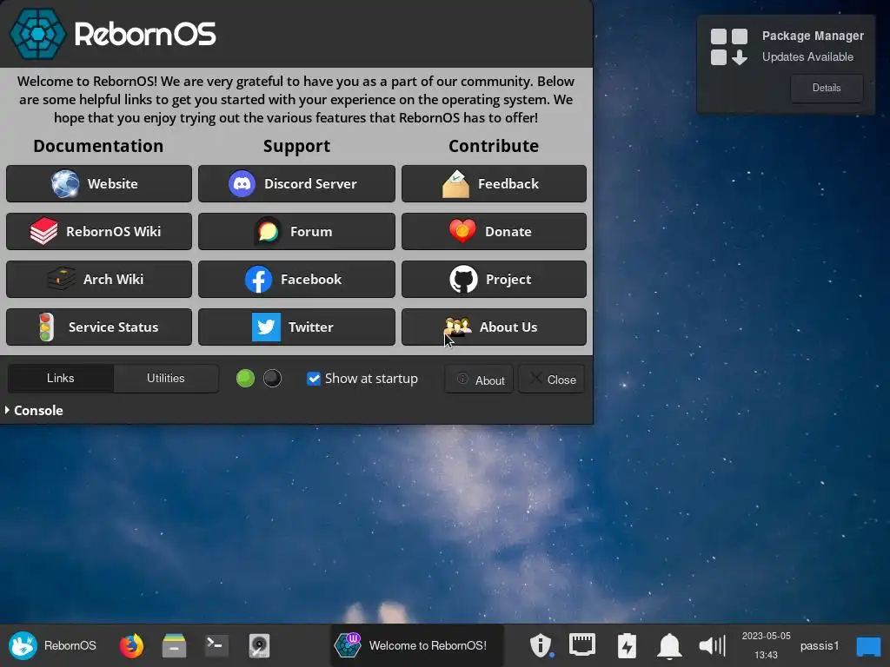Click the dark indicator circle
890x667 pixels.
coord(272,379)
